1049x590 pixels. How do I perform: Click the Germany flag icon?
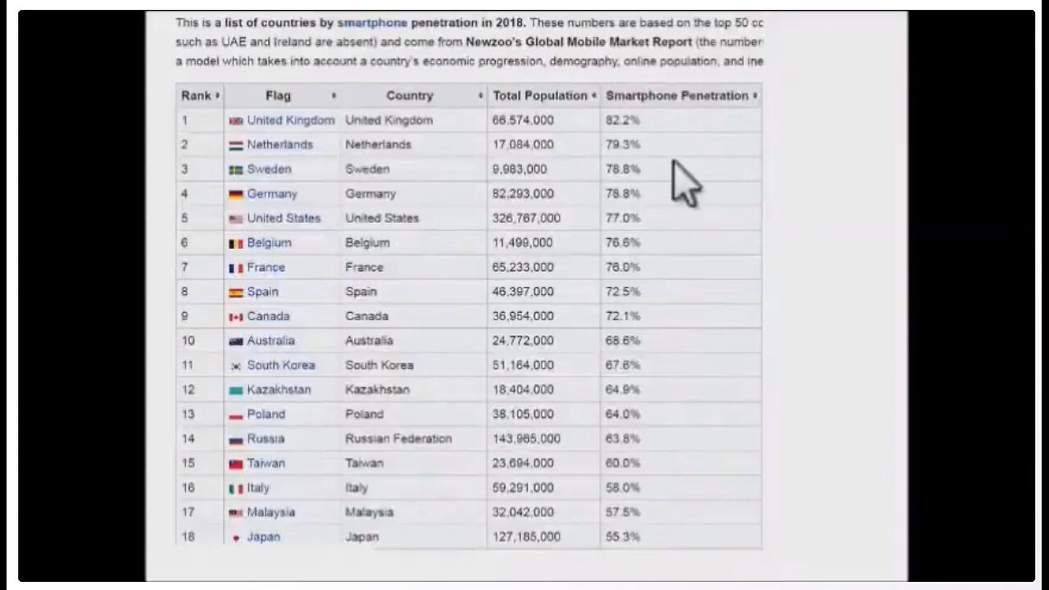point(236,194)
